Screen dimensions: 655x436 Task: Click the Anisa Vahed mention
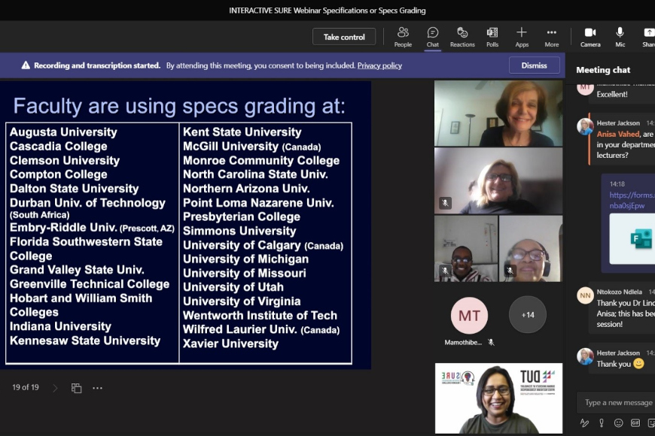(x=618, y=134)
